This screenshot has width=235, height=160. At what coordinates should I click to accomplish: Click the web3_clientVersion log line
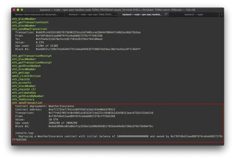pos(26,76)
